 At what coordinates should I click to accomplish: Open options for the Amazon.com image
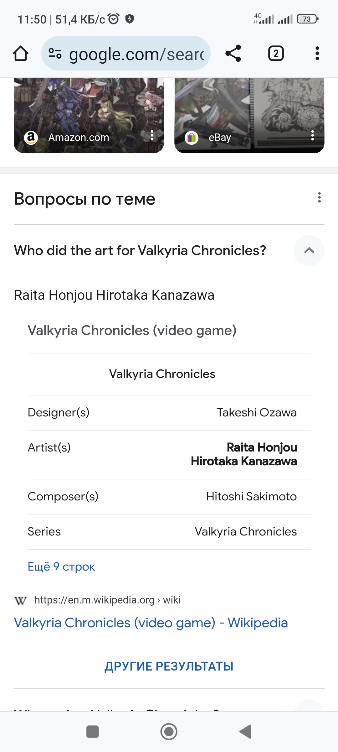click(152, 136)
